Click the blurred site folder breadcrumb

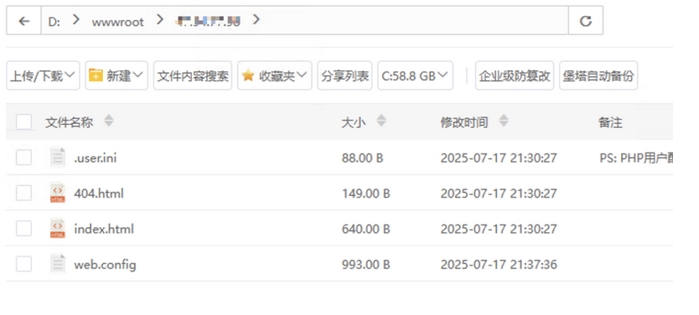[x=208, y=20]
